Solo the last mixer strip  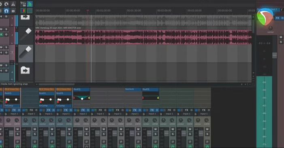207,134
